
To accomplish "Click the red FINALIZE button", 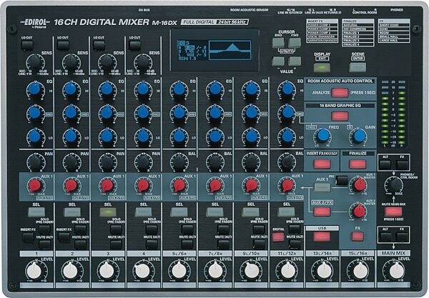I will (x=357, y=164).
